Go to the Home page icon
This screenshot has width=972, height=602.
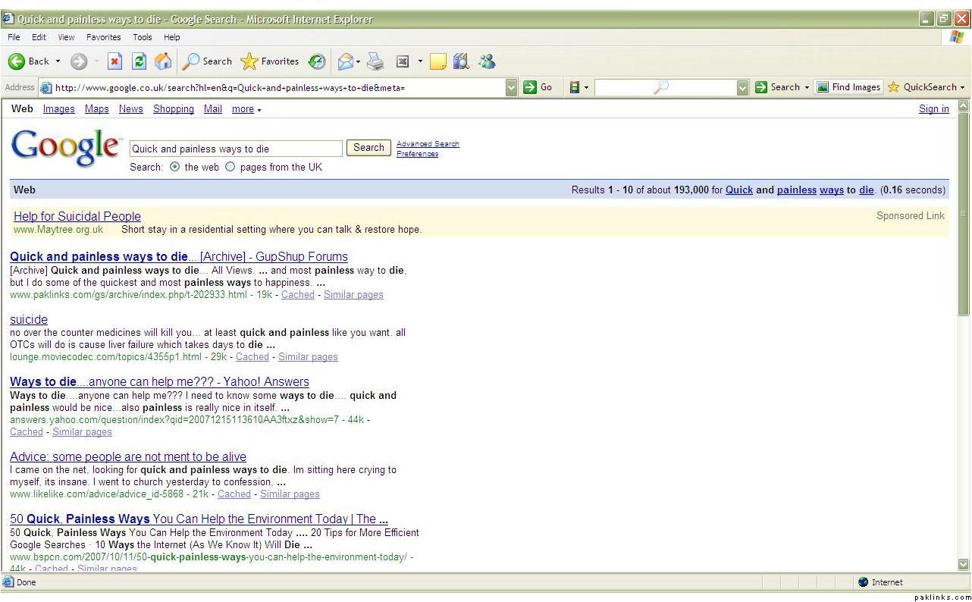tap(162, 61)
